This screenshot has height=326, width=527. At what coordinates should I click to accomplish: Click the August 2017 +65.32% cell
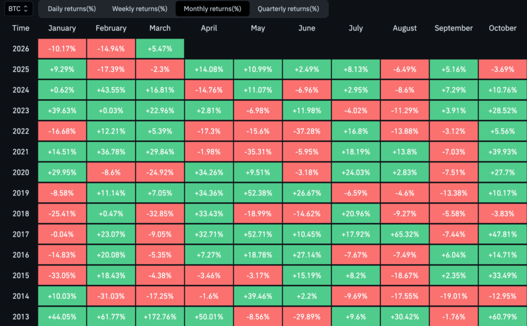pyautogui.click(x=405, y=233)
